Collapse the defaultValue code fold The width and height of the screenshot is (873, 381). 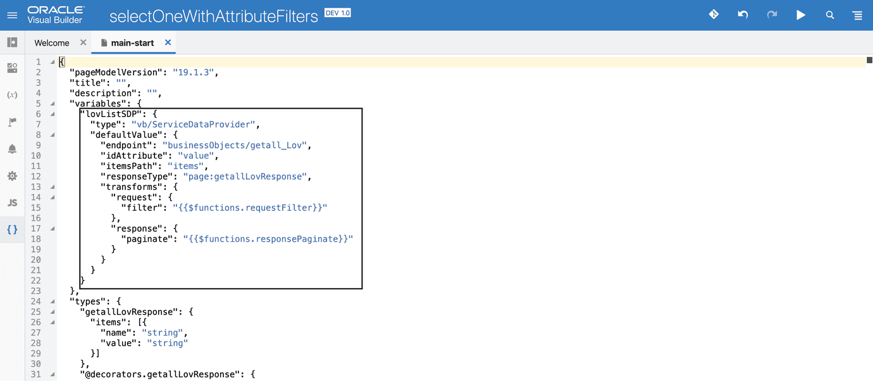pyautogui.click(x=52, y=134)
